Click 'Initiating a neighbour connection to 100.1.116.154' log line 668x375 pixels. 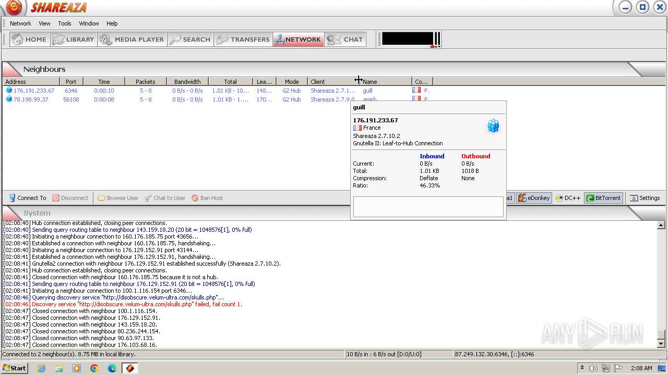pos(98,291)
